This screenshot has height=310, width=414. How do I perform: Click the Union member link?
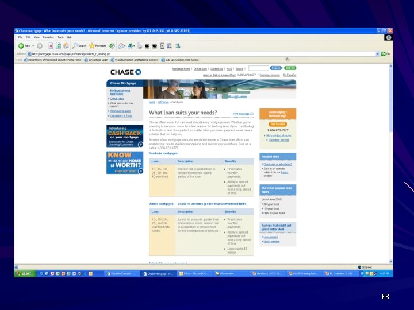[271, 242]
